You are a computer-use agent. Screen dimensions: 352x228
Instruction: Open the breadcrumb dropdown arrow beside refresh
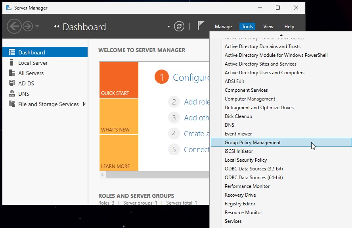pos(168,27)
